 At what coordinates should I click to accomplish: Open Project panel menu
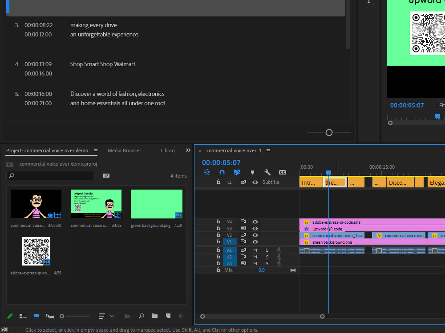point(96,151)
